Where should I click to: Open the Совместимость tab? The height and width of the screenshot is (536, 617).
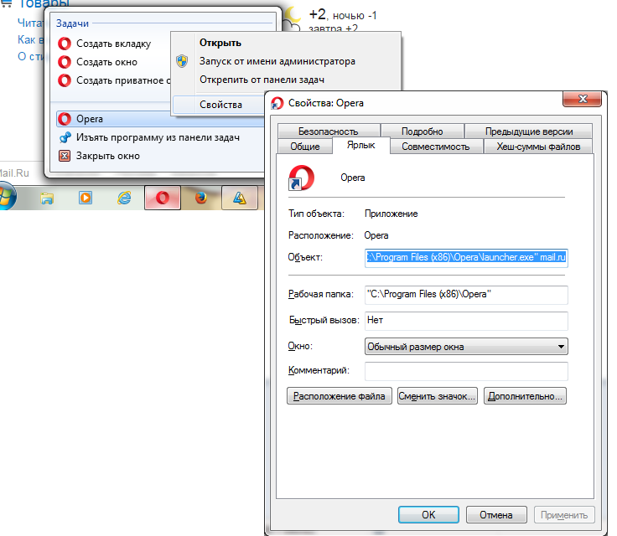coord(436,147)
